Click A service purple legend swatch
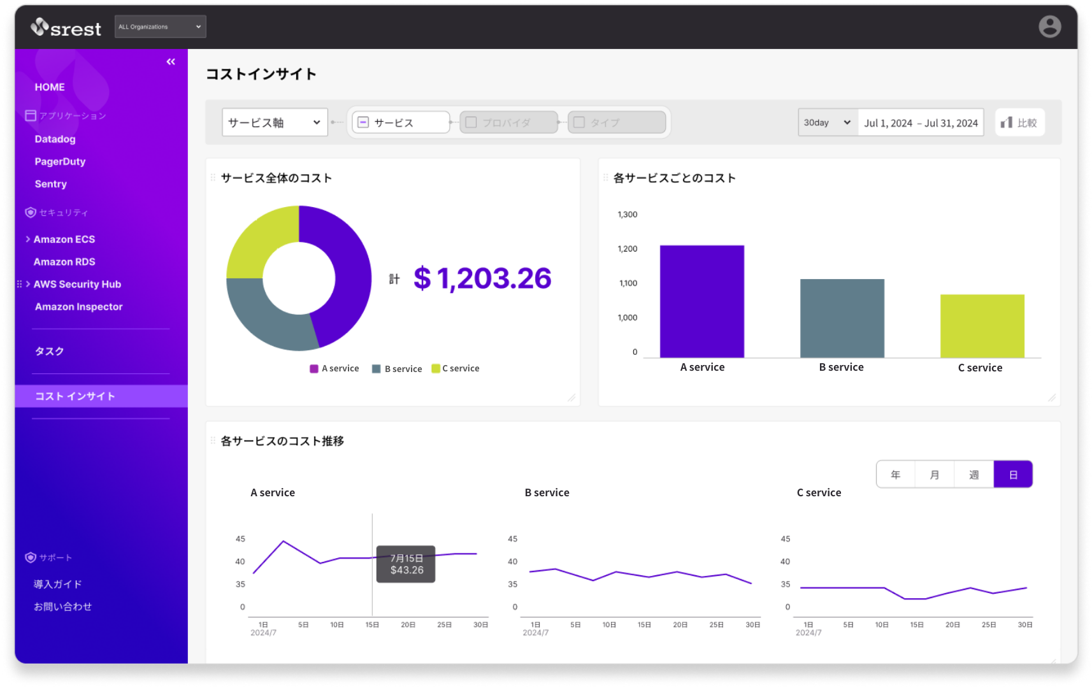1092x688 pixels. pyautogui.click(x=314, y=369)
